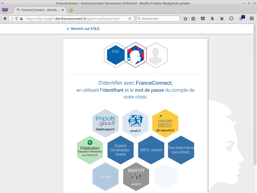257x193 pixels.
Task: Click the words "votre choix."
Action: [135, 97]
